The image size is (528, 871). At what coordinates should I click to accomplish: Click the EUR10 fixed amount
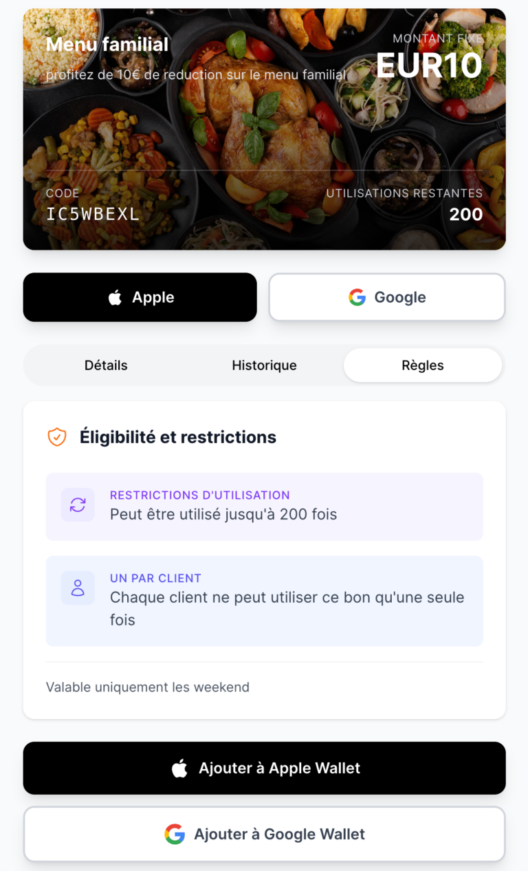coord(429,65)
